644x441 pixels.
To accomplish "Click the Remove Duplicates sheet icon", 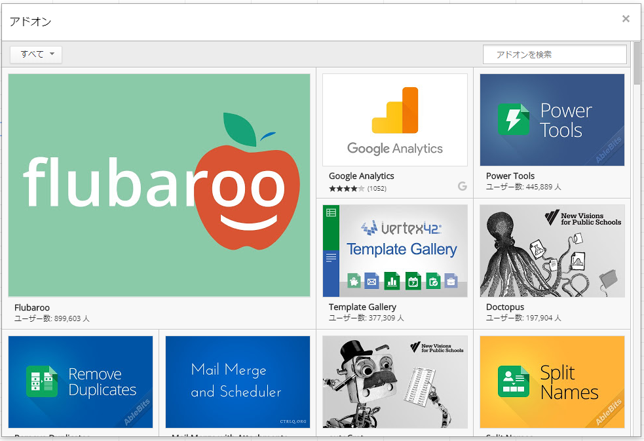I will click(42, 381).
